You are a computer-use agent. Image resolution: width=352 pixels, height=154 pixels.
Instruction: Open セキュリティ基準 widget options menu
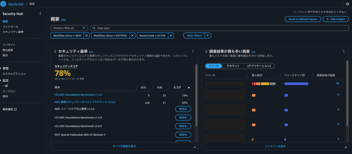pos(192,52)
